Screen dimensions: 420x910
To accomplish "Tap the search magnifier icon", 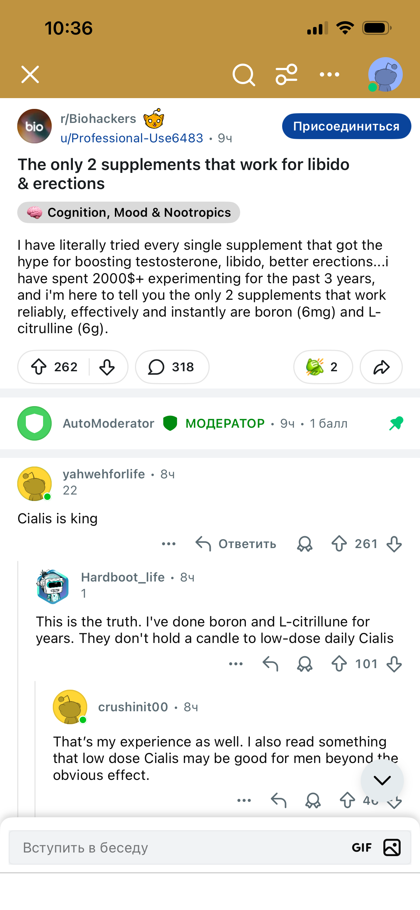I will coord(244,75).
